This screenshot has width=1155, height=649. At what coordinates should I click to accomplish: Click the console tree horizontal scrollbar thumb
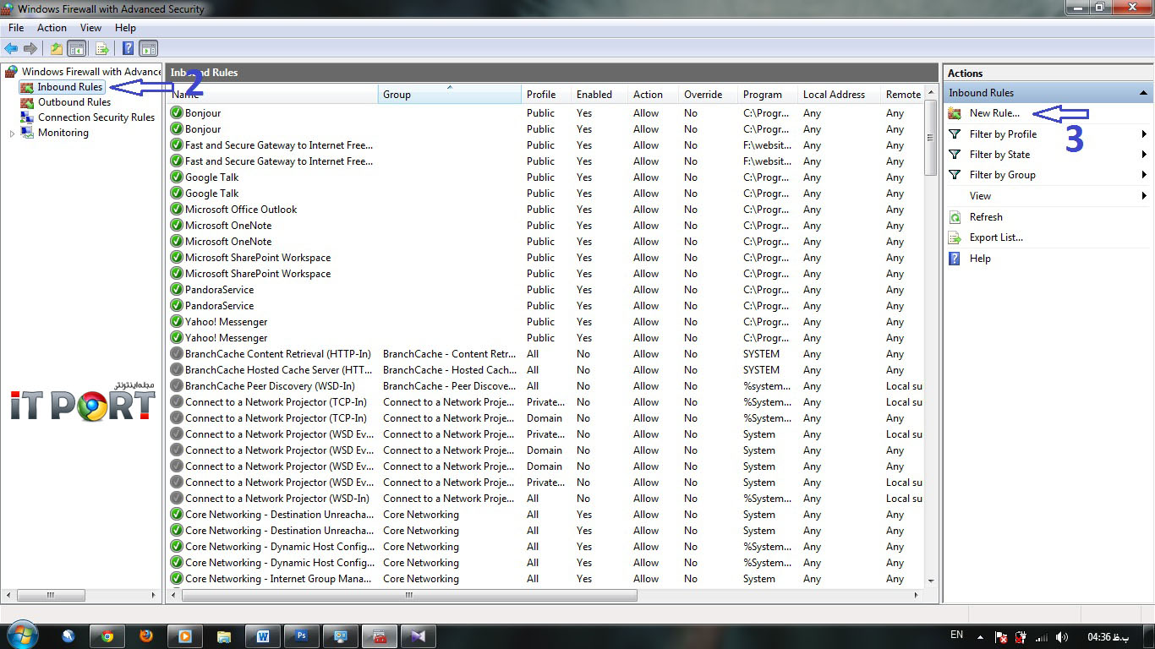52,595
